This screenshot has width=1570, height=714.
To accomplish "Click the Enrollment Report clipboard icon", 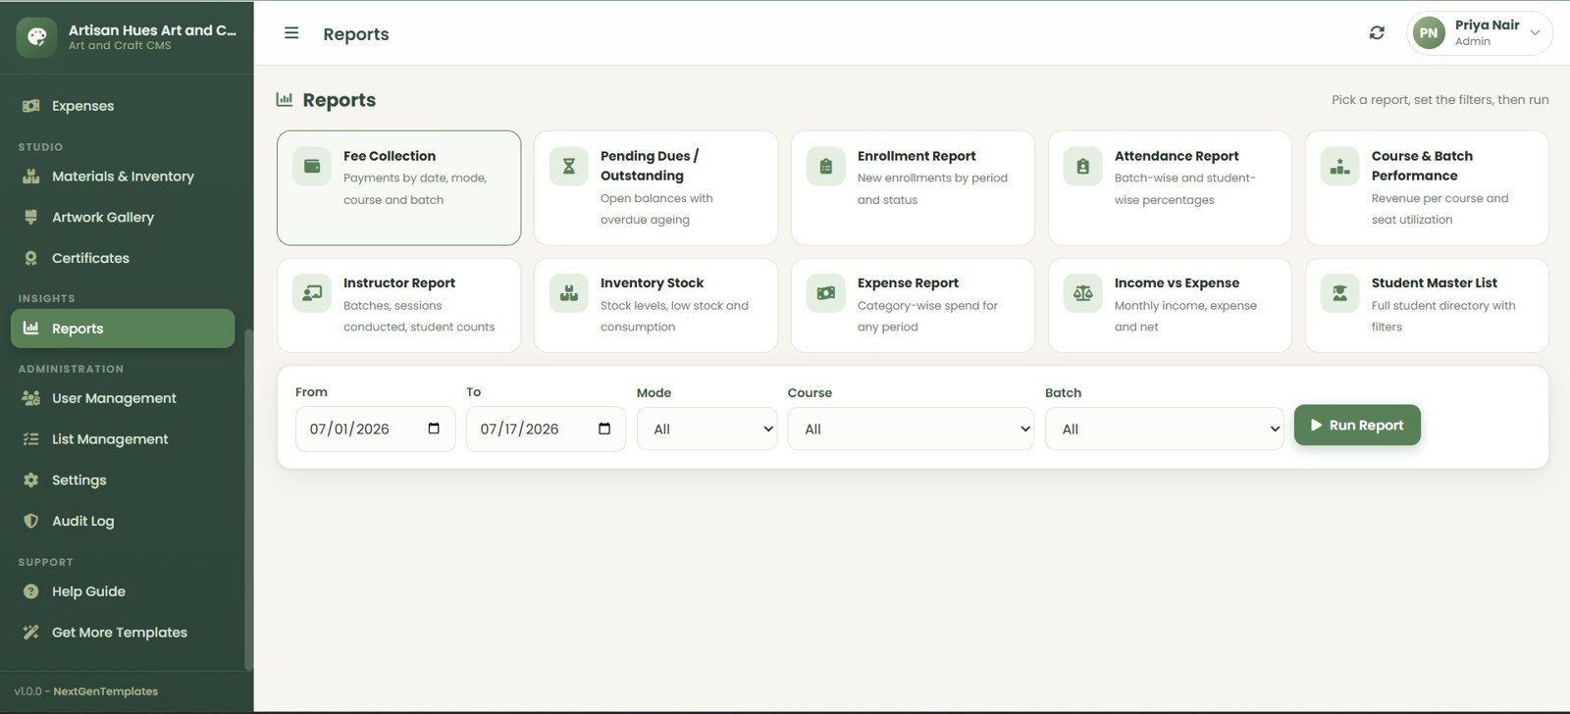I will pyautogui.click(x=826, y=167).
